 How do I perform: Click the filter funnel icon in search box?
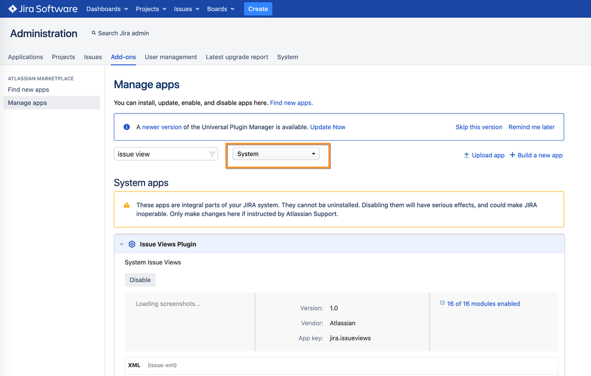[x=212, y=154]
